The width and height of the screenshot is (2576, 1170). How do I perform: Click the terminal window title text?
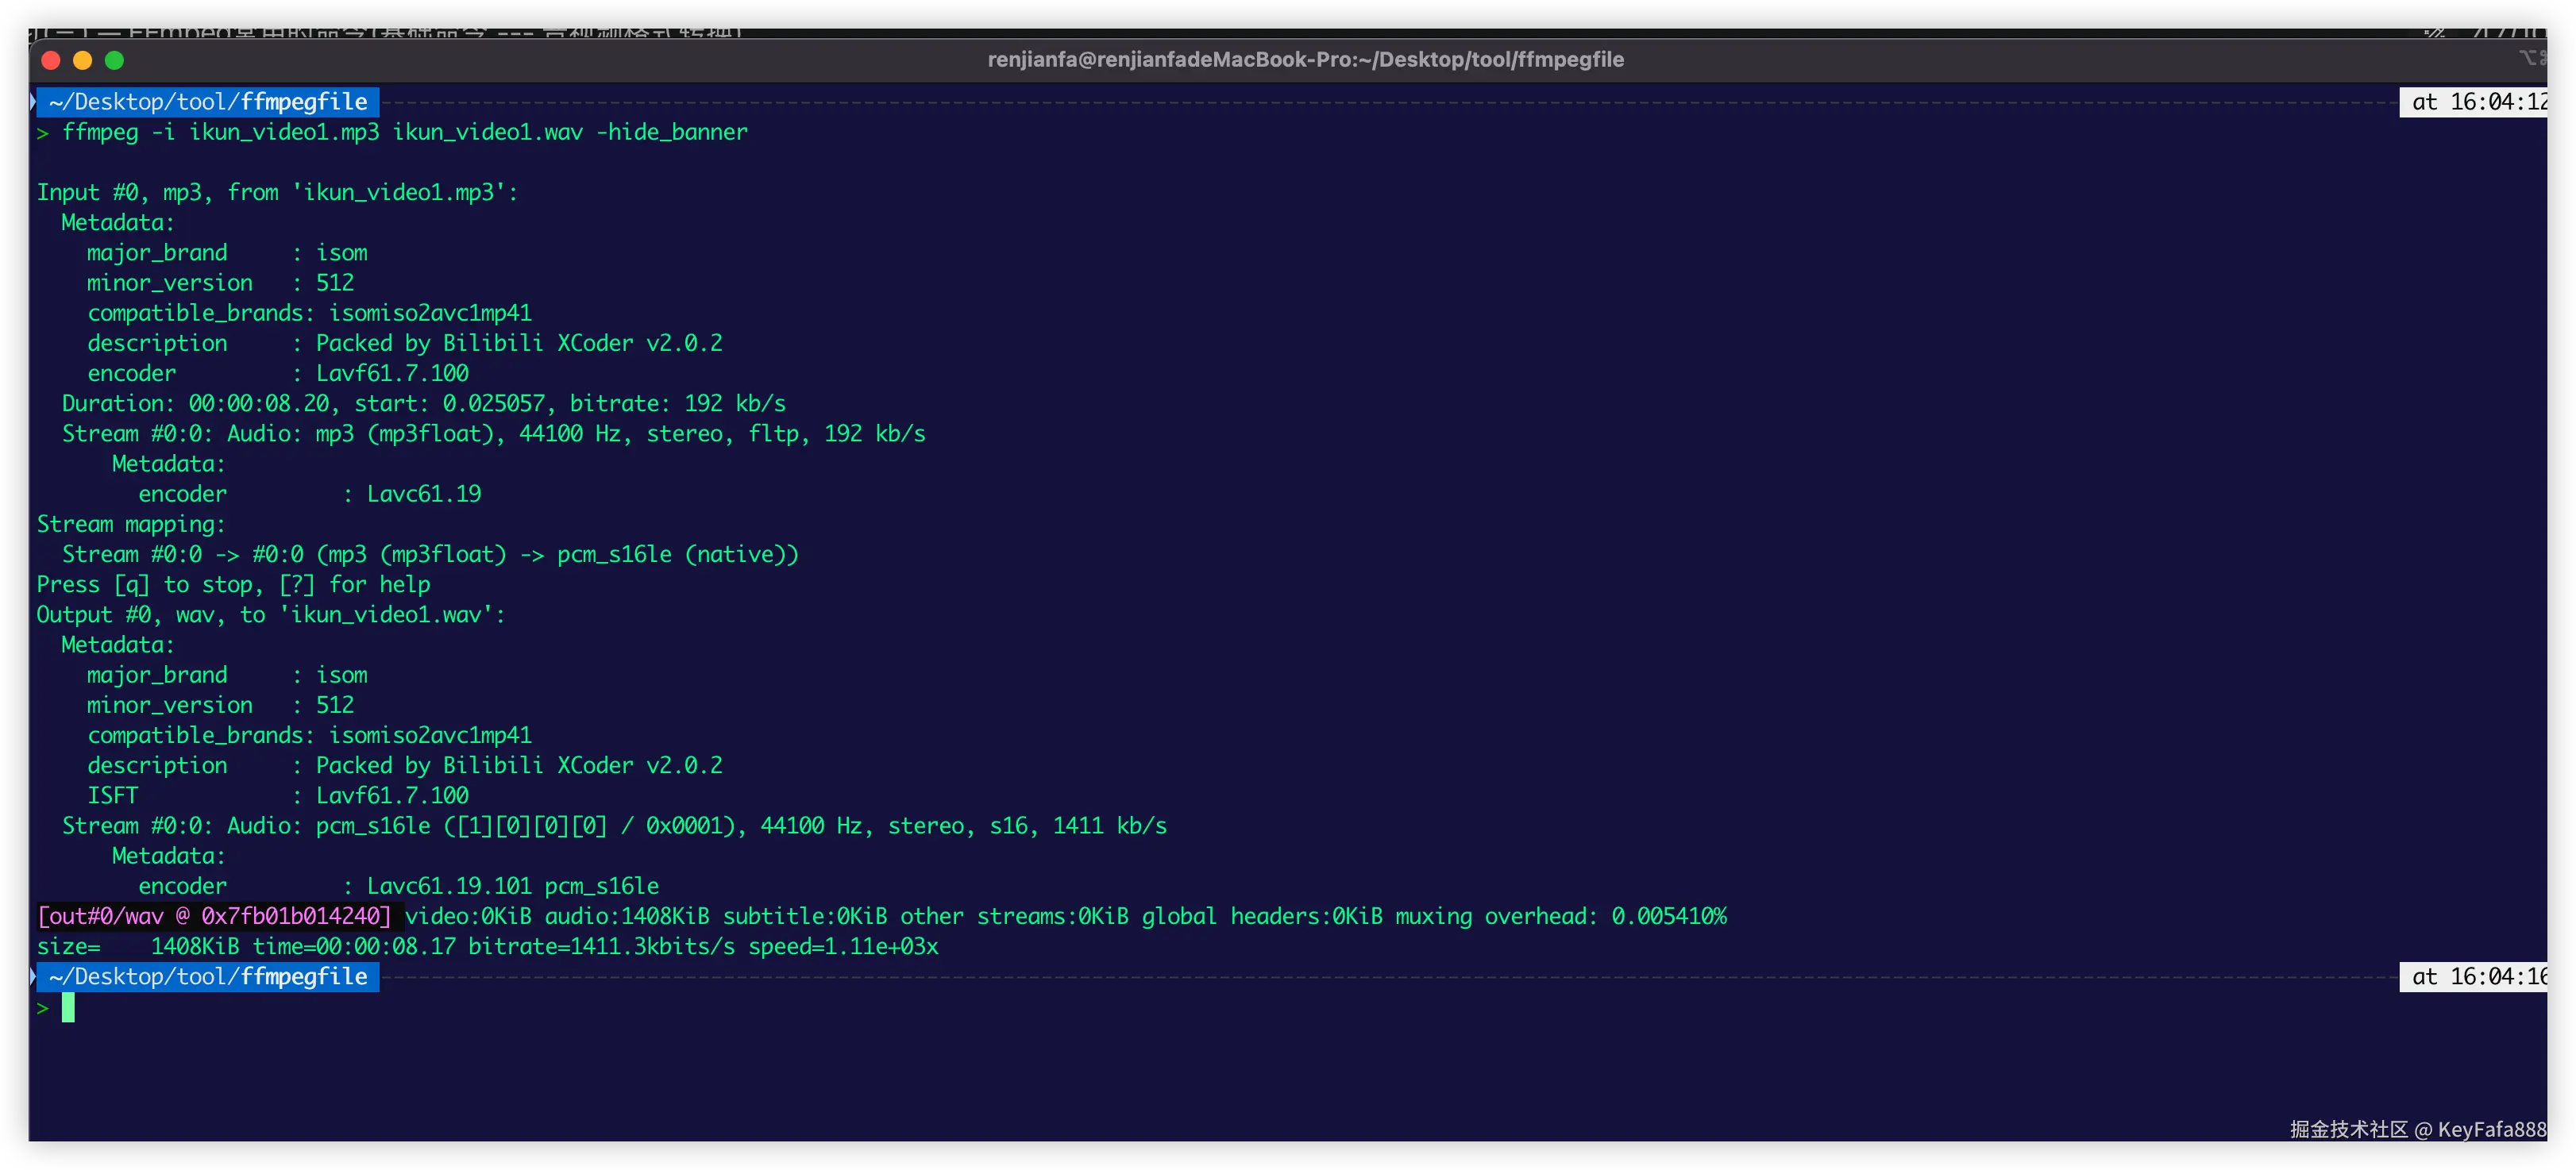(x=1305, y=60)
